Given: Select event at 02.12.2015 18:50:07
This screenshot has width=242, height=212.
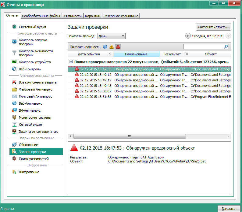Looking at the screenshot, I should 149,91.
